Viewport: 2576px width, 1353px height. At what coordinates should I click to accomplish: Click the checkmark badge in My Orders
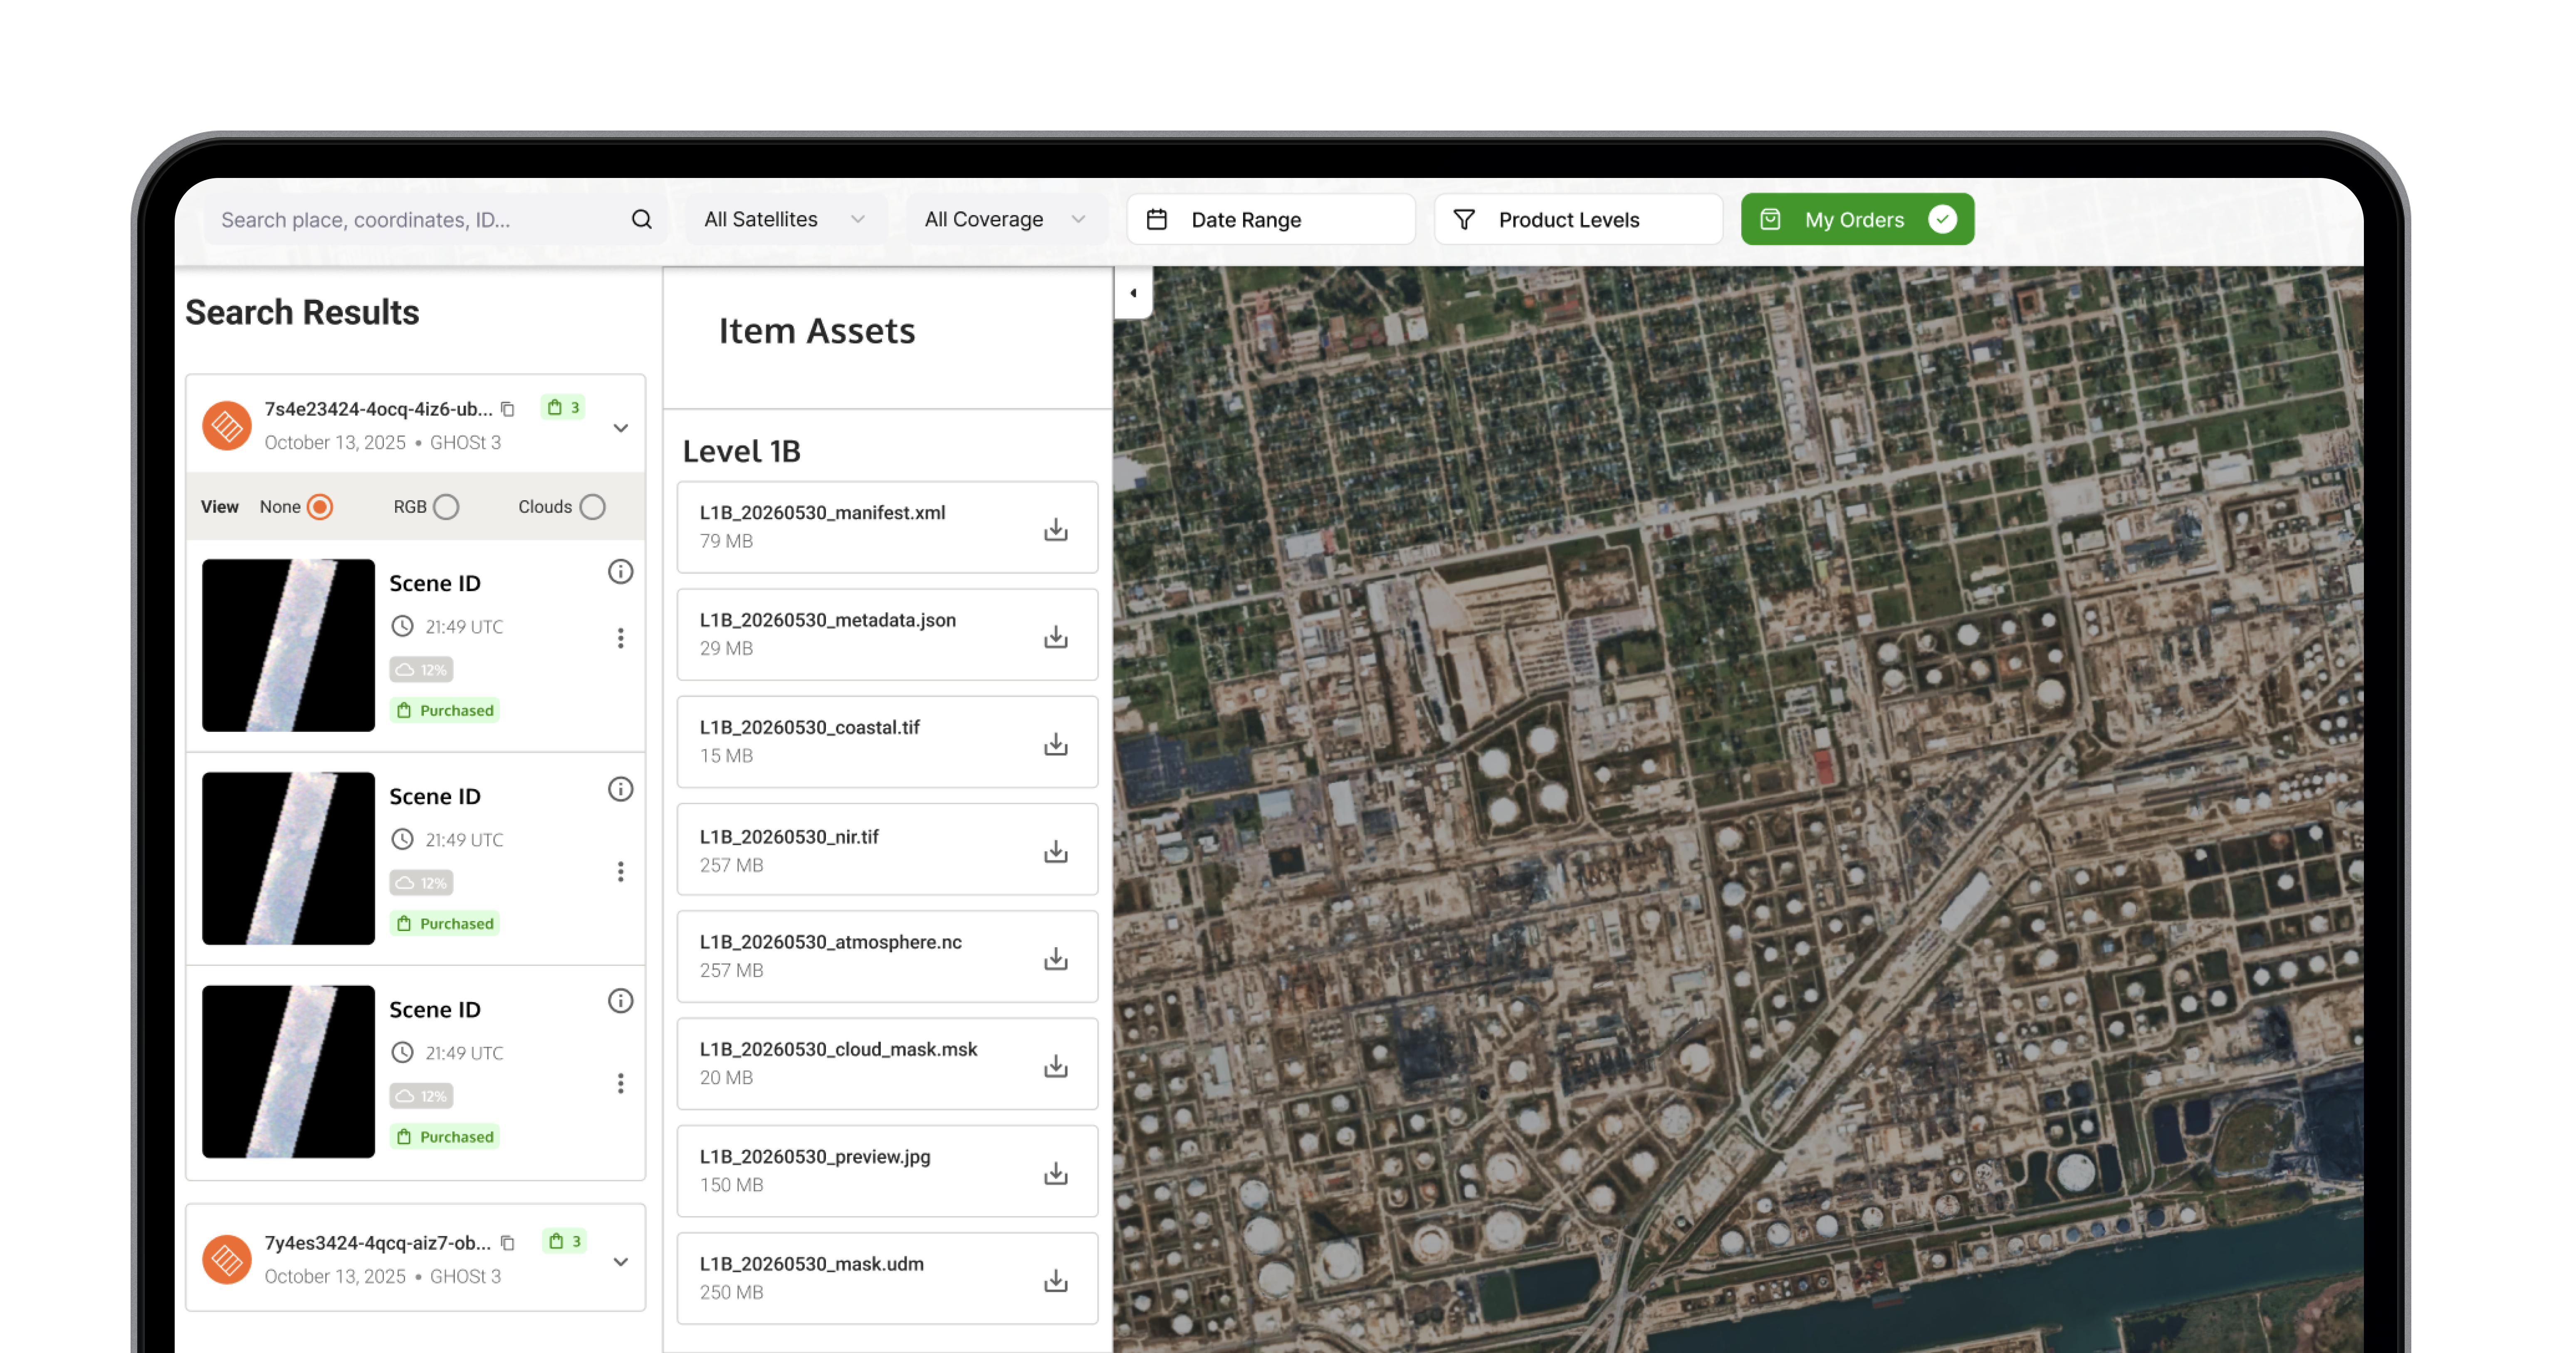click(1942, 219)
